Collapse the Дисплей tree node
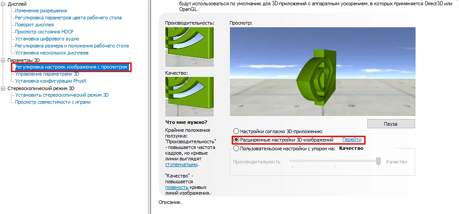 pyautogui.click(x=3, y=4)
